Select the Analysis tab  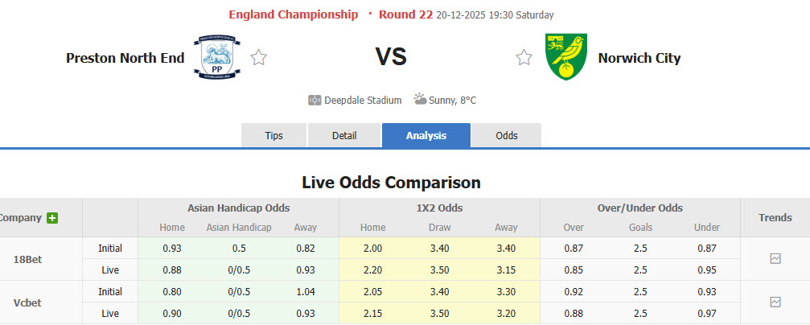click(426, 135)
